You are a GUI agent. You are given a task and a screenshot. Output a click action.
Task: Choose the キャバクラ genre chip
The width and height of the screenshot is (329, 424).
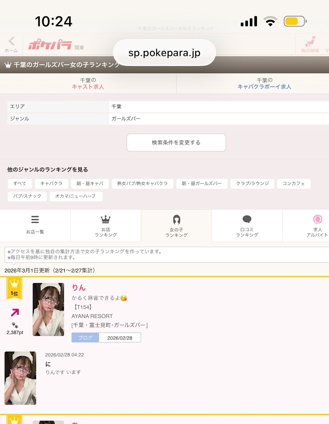click(51, 184)
